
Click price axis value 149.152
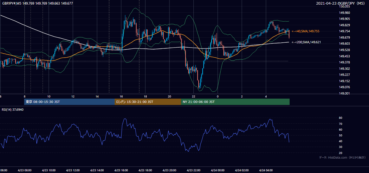345,81
